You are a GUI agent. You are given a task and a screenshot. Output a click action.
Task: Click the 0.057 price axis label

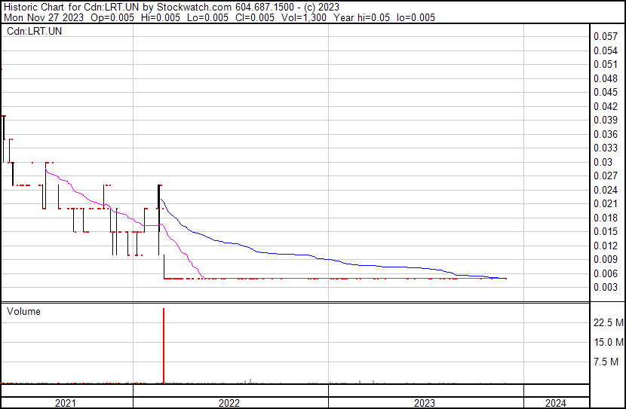click(x=605, y=36)
